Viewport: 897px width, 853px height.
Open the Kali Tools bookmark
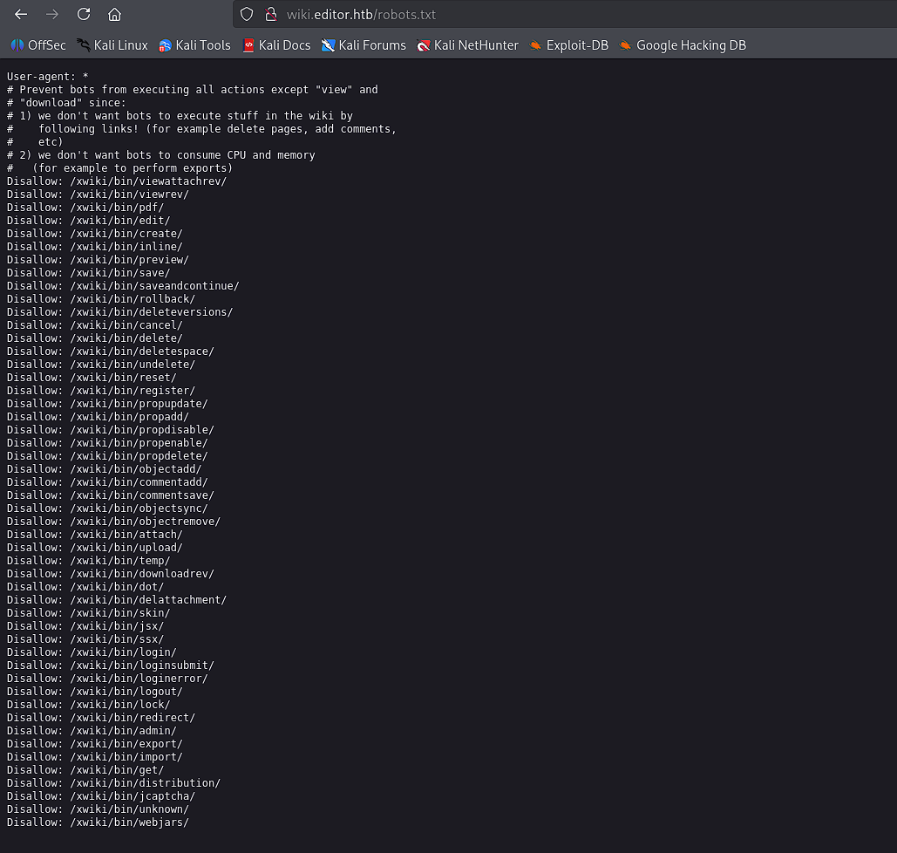coord(194,45)
